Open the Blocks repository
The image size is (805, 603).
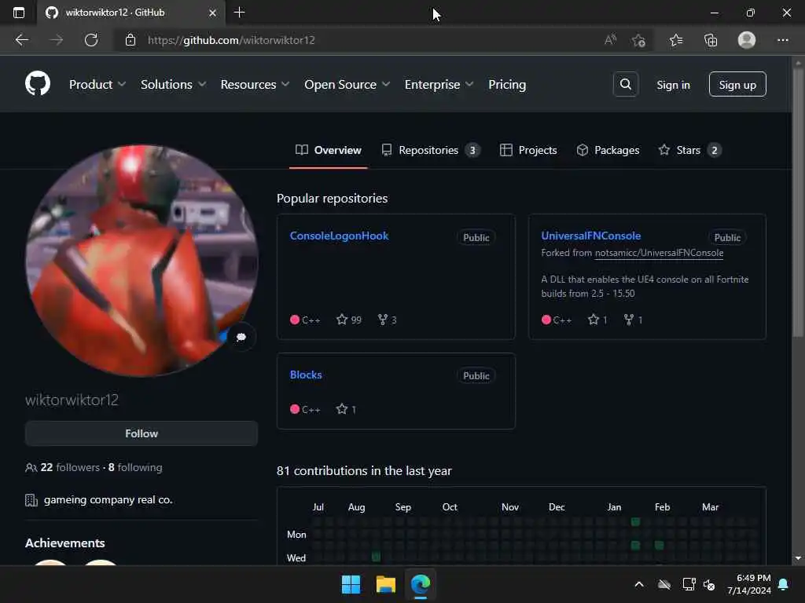(306, 375)
